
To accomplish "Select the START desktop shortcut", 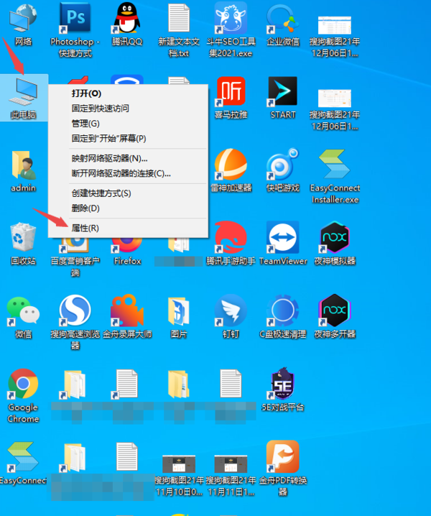I will coord(282,91).
